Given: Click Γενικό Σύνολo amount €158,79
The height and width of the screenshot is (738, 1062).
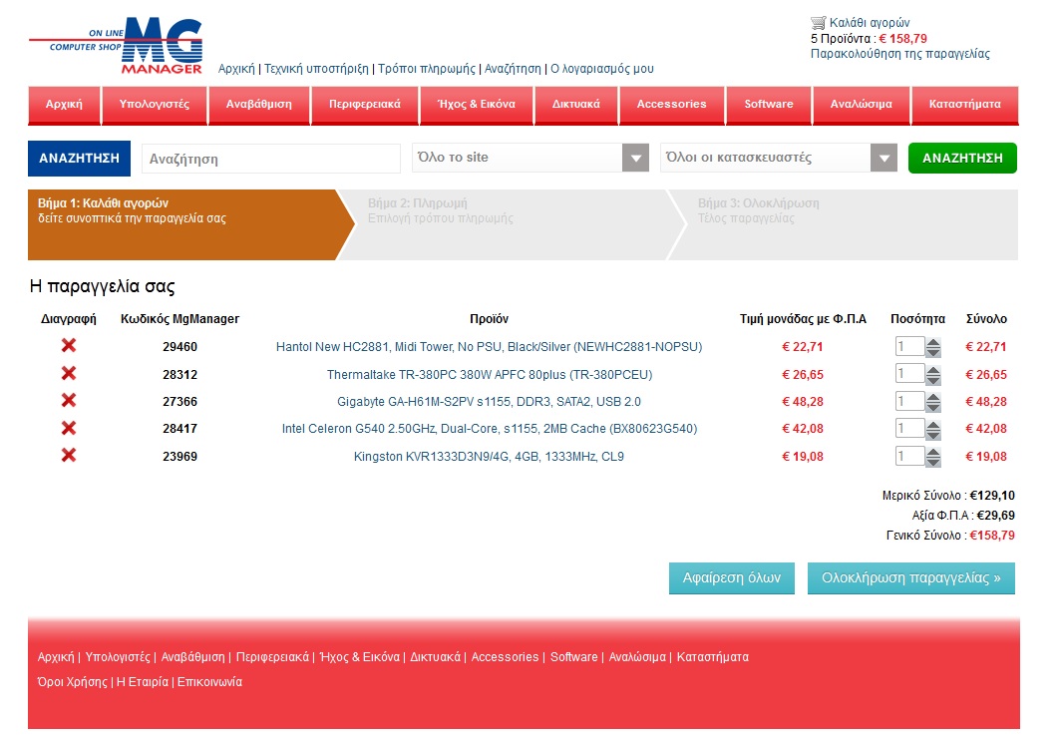Looking at the screenshot, I should point(992,535).
